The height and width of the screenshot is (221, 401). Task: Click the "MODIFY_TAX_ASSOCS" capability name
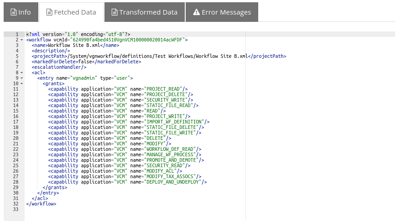(x=170, y=176)
